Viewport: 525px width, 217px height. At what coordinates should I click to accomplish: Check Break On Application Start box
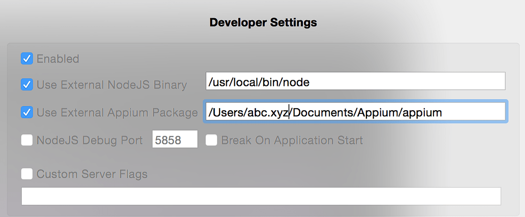(211, 140)
